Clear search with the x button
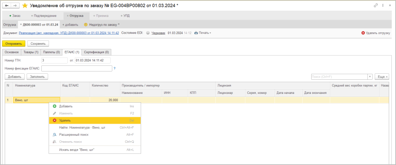Image resolution: width=396 pixels, height=165 pixels. pyautogui.click(x=370, y=77)
